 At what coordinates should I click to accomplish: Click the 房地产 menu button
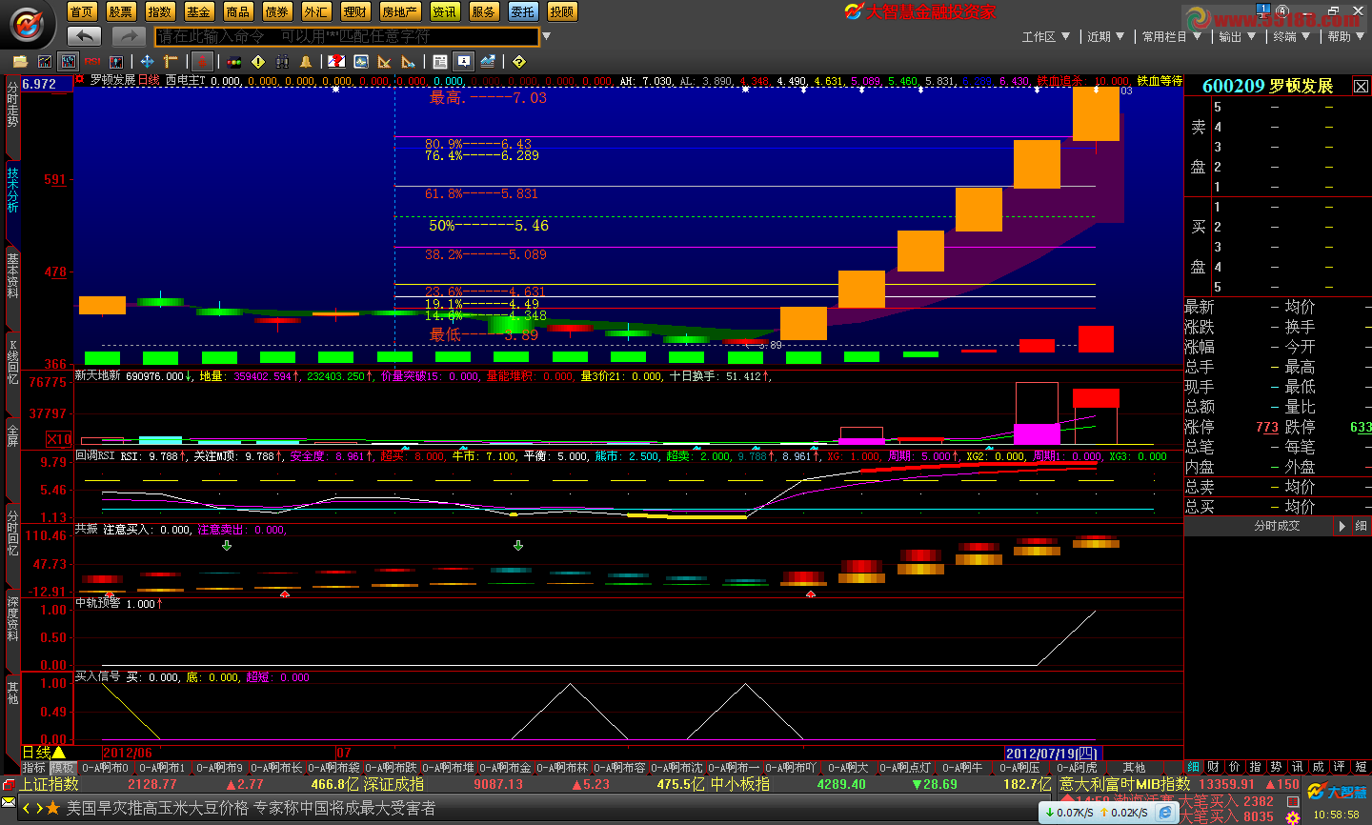[x=400, y=11]
